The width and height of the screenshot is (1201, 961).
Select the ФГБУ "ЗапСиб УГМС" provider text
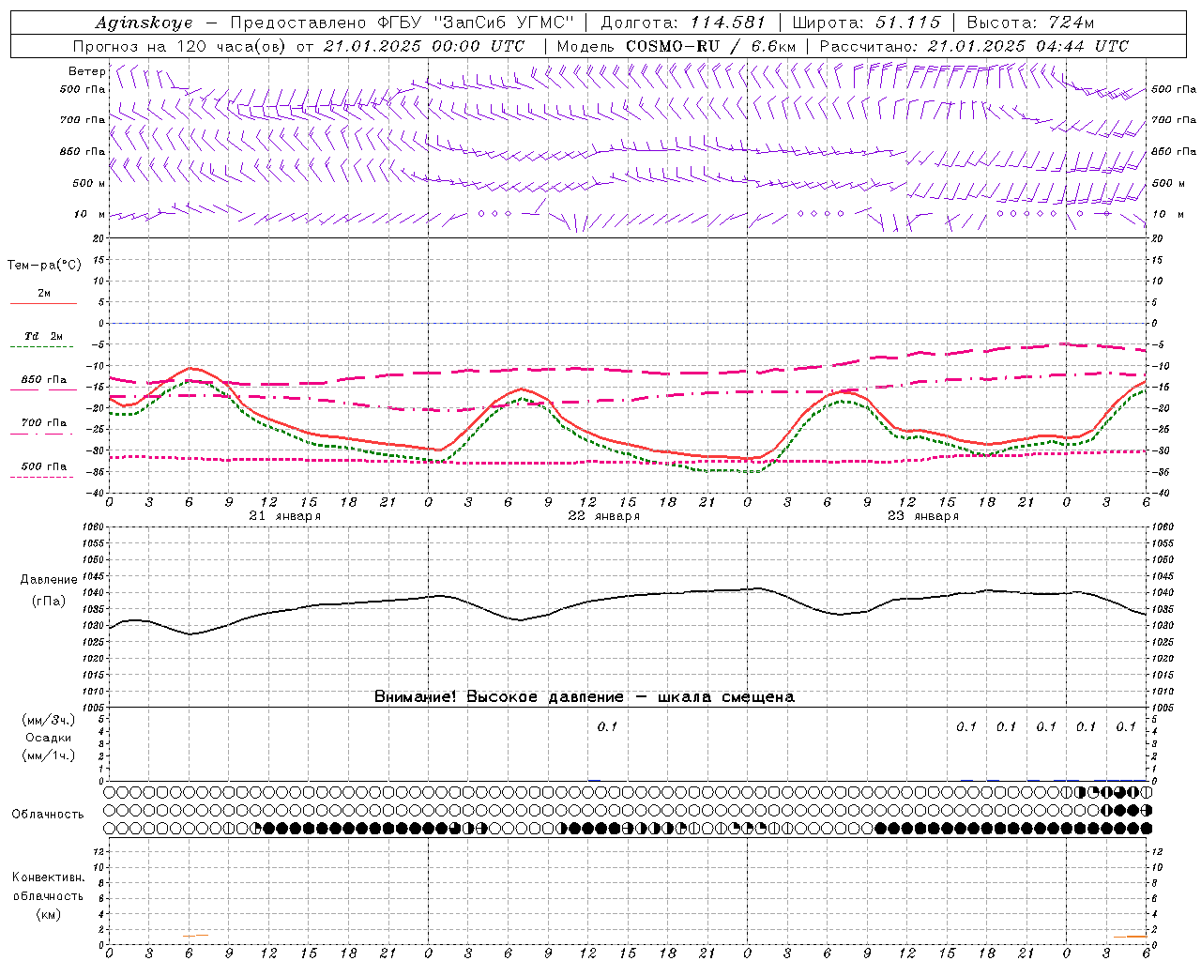[478, 23]
